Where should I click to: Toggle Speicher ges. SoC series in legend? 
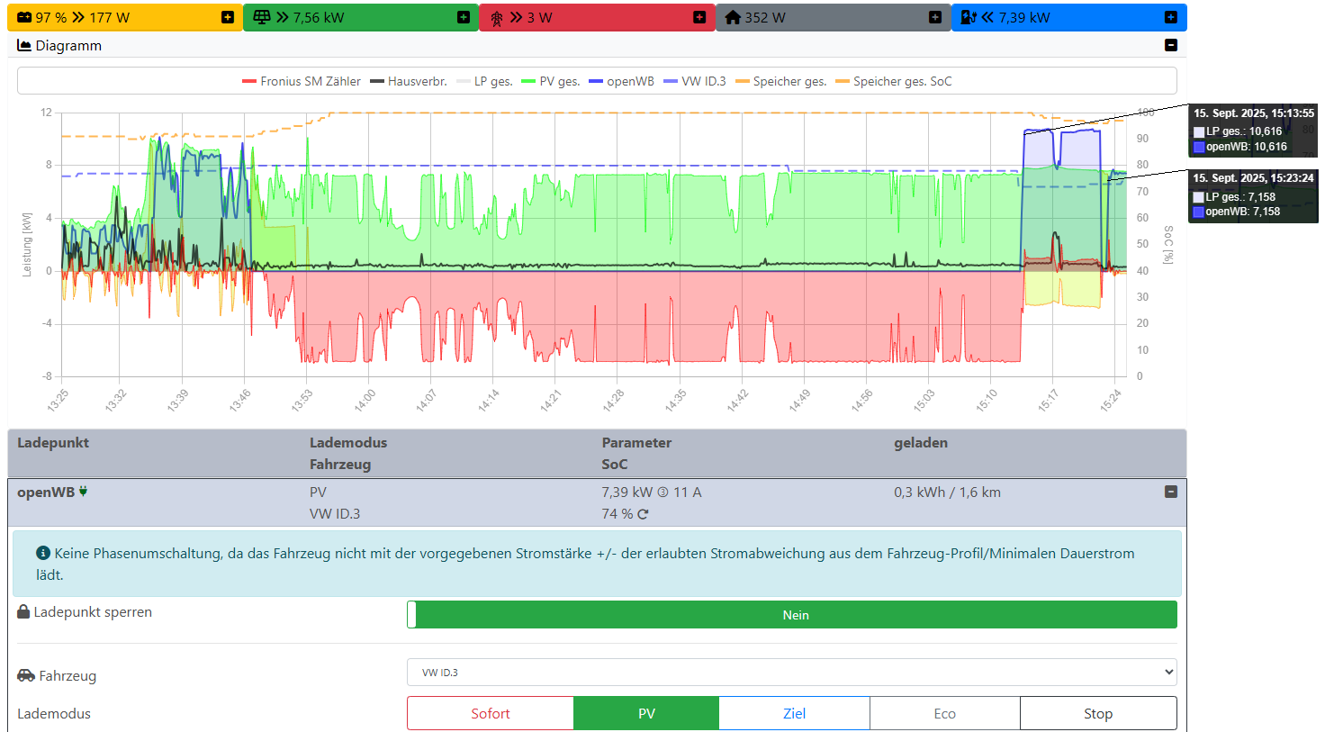coord(893,81)
